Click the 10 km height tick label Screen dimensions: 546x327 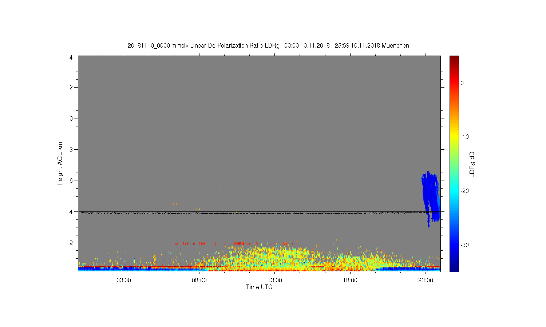point(70,118)
